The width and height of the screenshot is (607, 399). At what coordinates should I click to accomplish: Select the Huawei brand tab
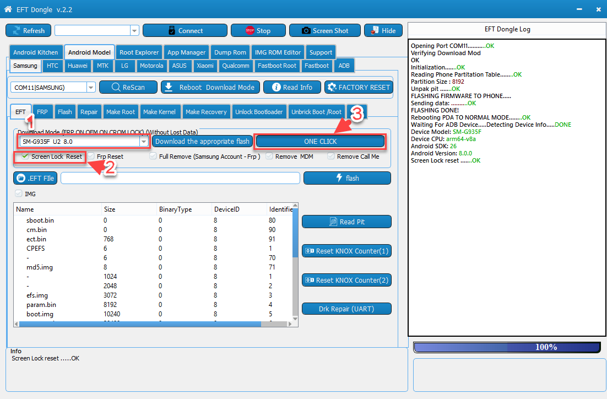click(78, 66)
